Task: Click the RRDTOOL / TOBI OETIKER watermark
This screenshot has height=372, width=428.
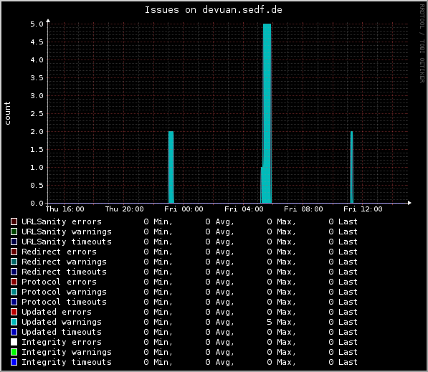Action: 422,44
